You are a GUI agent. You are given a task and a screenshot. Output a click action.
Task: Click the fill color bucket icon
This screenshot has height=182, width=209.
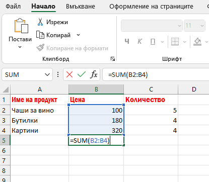[197, 41]
